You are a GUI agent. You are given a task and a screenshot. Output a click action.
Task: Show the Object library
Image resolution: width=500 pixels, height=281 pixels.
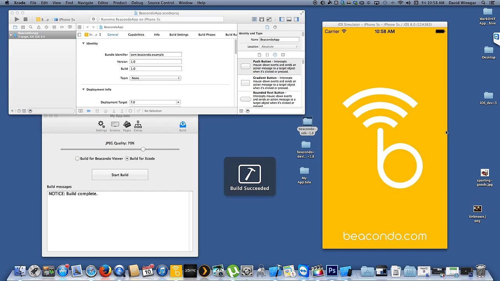point(275,55)
